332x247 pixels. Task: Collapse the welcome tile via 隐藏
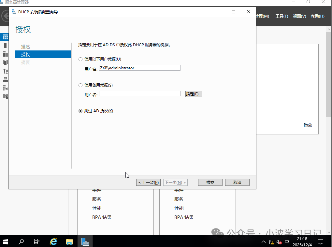[307, 125]
